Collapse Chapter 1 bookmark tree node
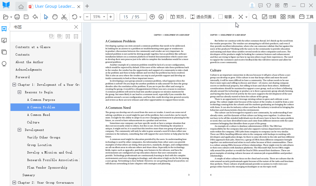 coord(14,85)
